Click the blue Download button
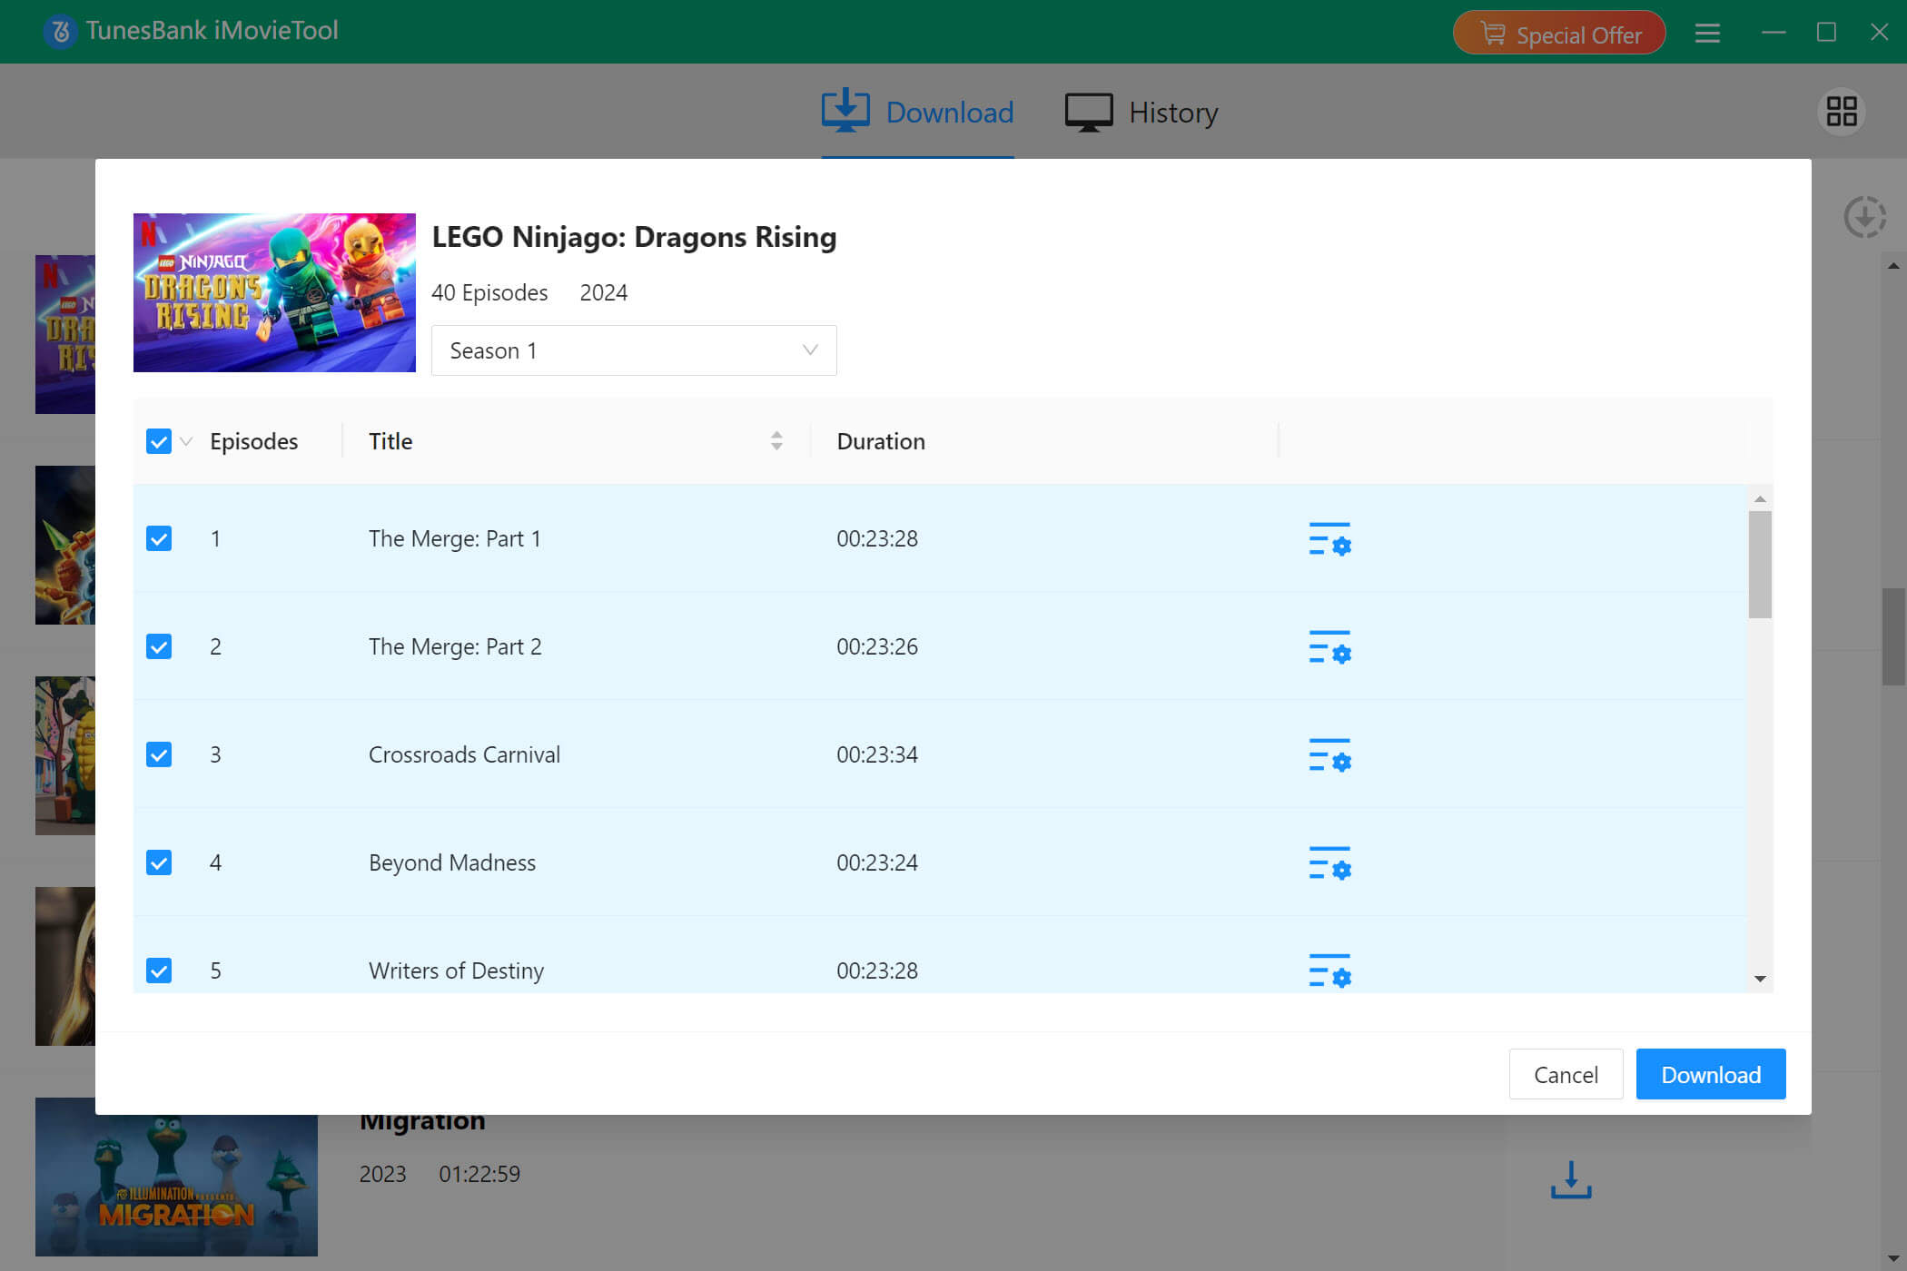This screenshot has height=1271, width=1907. point(1711,1075)
